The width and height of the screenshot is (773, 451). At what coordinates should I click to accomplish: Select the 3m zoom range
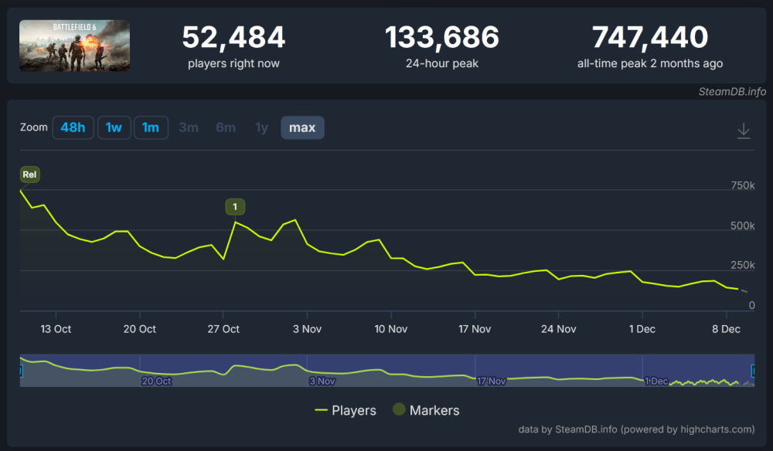point(189,127)
